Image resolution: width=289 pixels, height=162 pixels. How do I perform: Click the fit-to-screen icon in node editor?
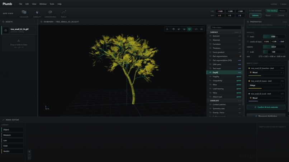click(29, 158)
